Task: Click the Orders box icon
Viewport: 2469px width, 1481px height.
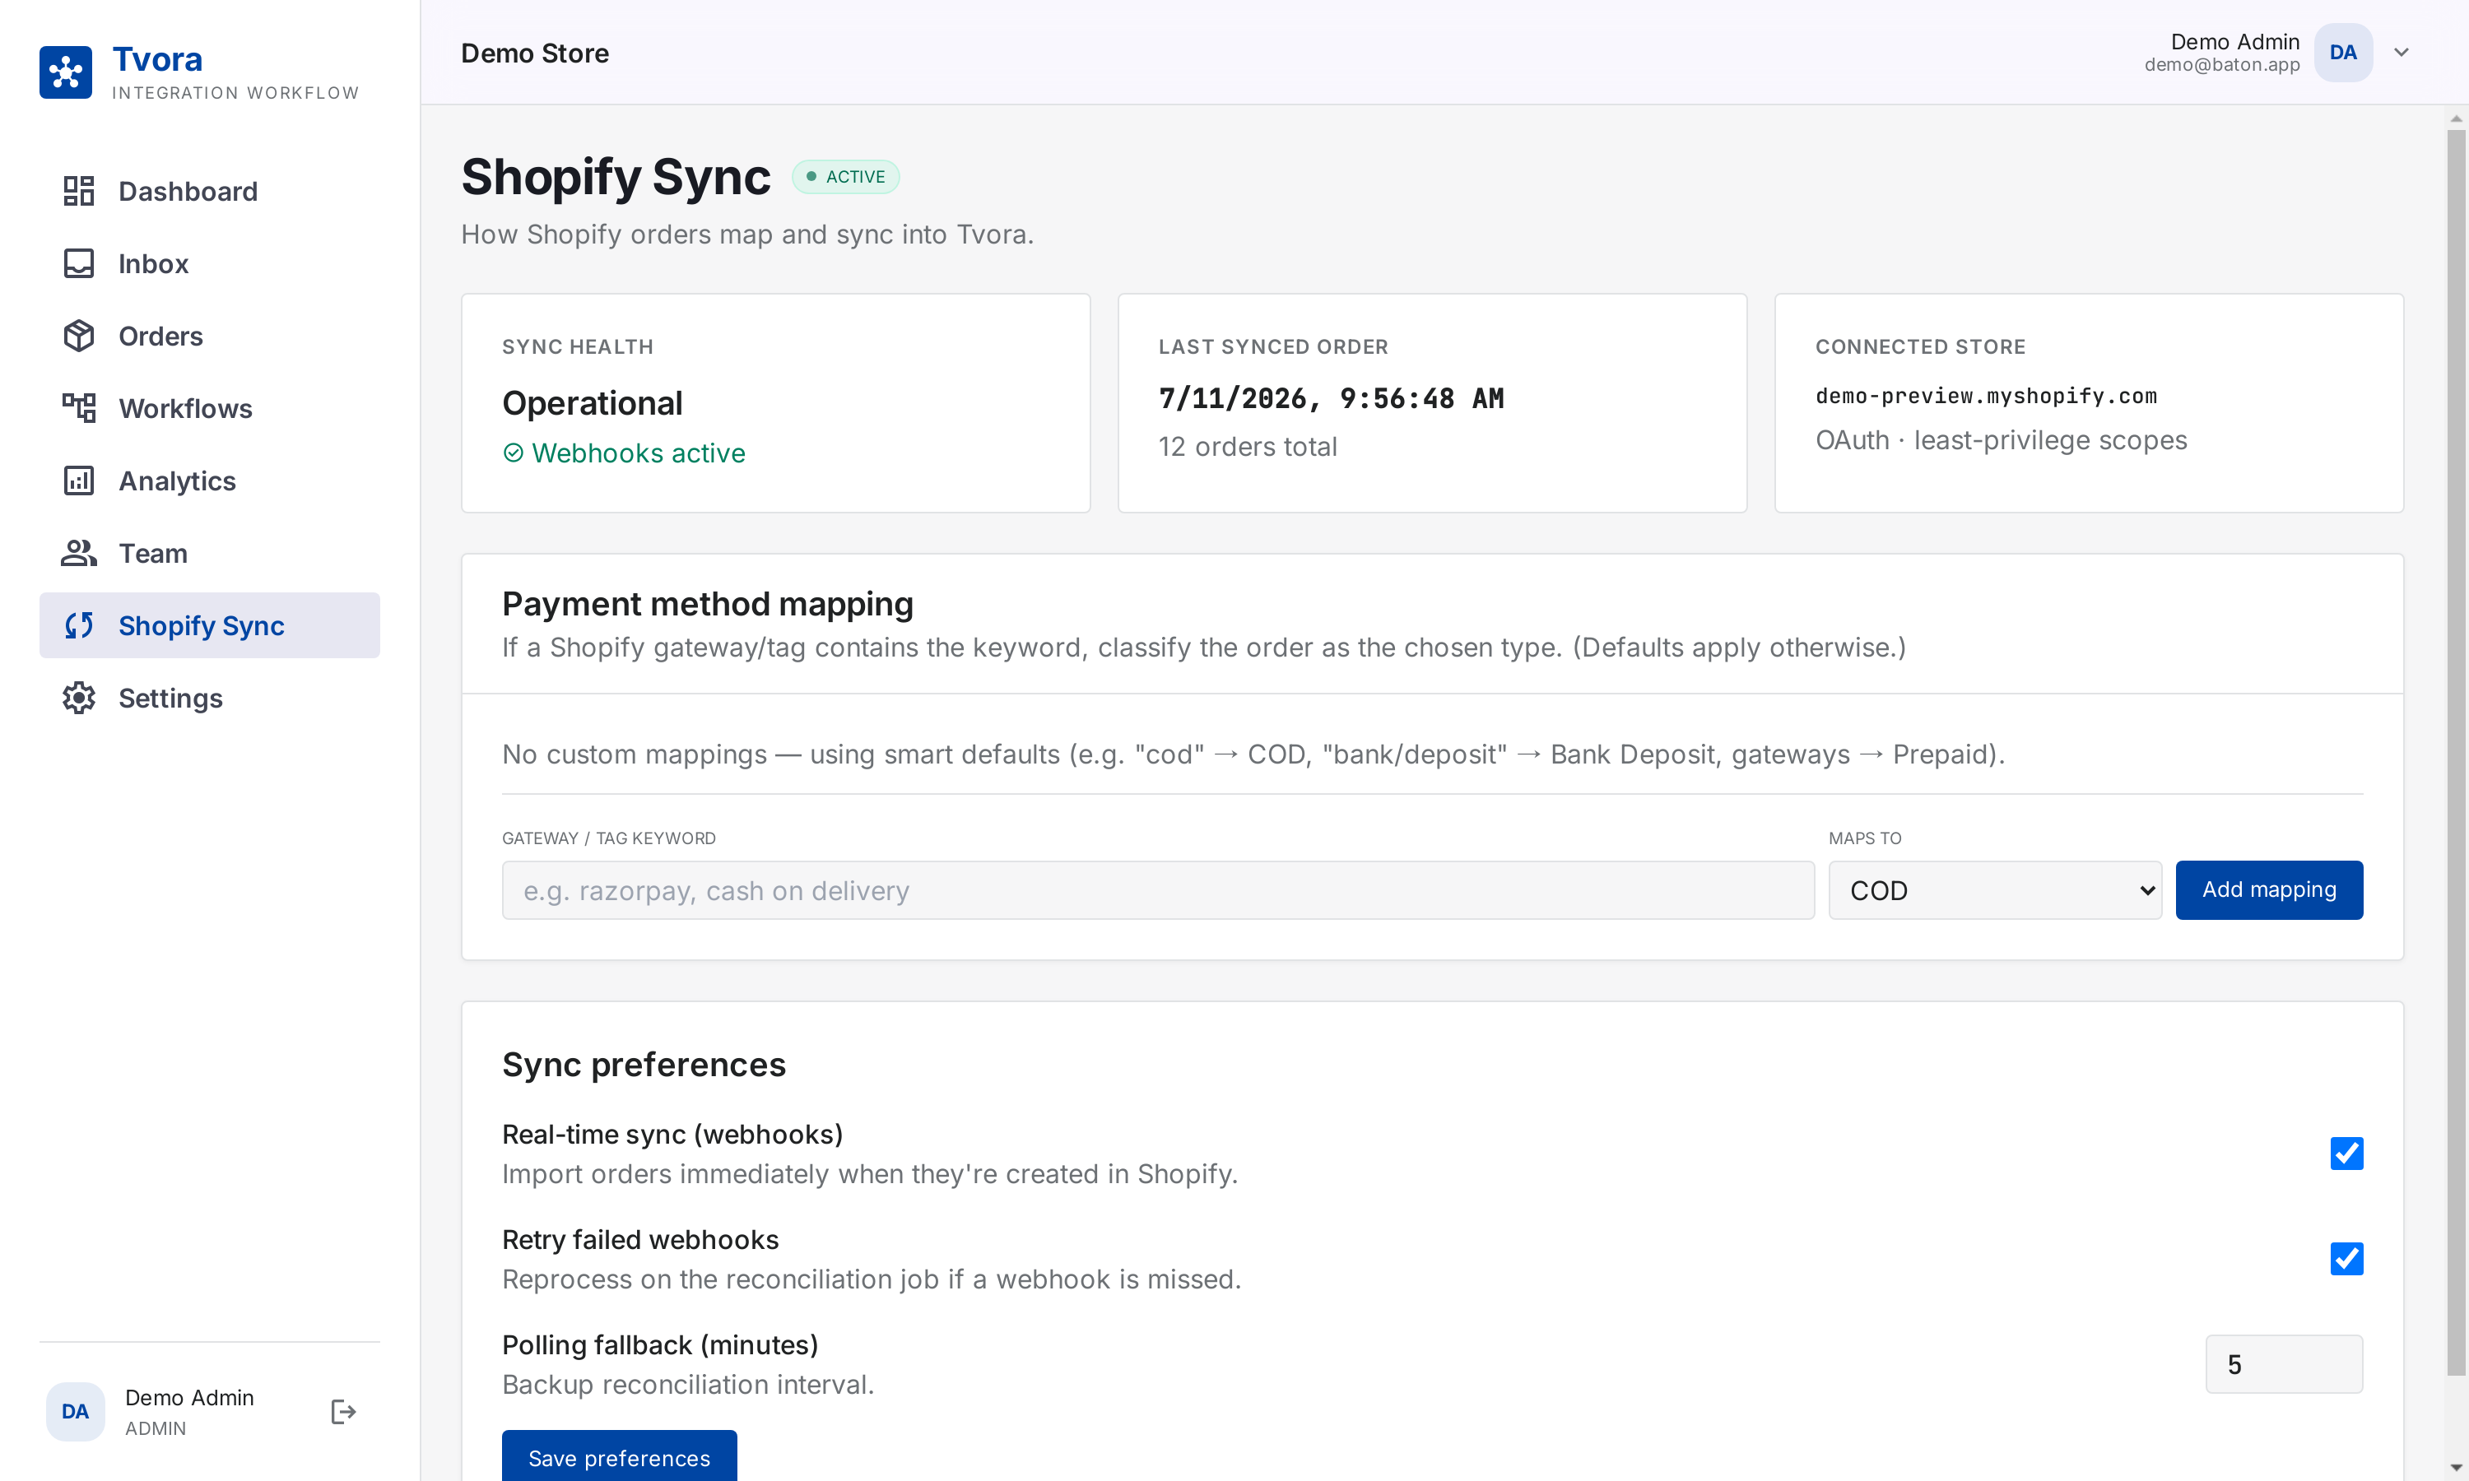Action: (x=79, y=337)
